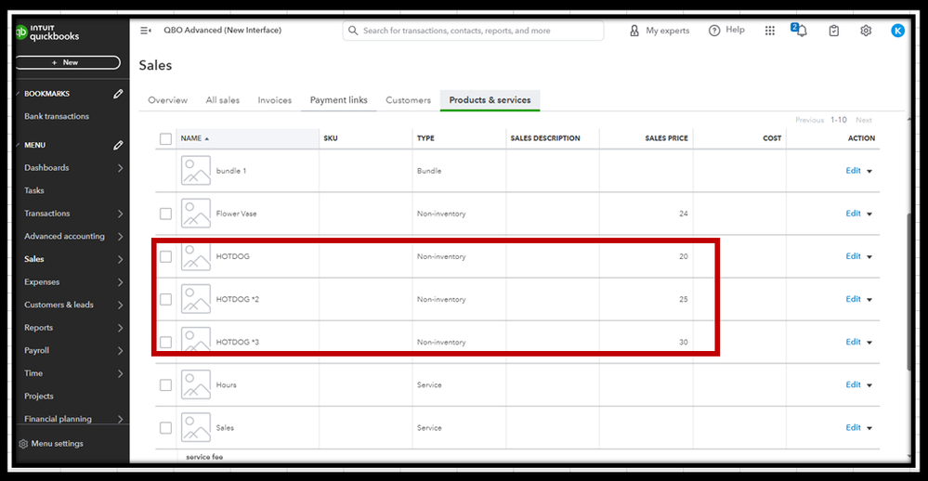Screen dimensions: 928x481
Task: Sort by the NAME column header
Action: click(195, 138)
